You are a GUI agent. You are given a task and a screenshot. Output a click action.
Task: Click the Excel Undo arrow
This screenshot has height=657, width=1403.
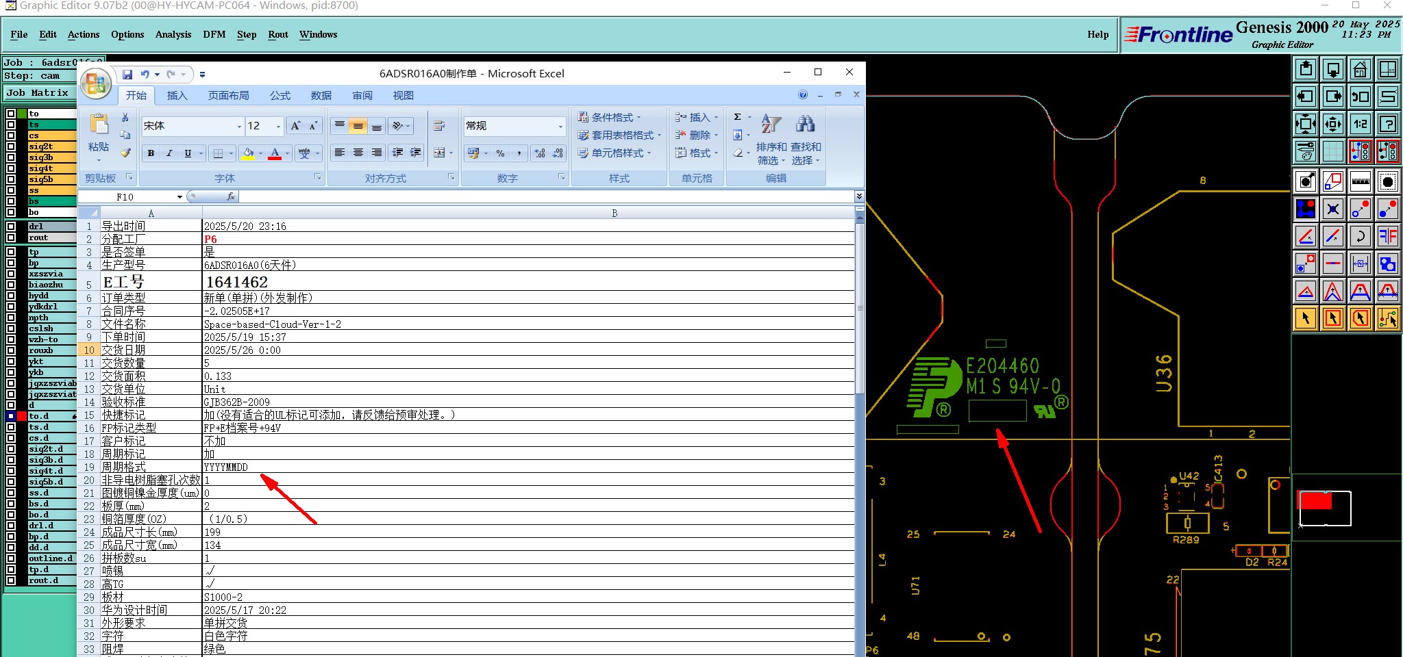tap(145, 74)
